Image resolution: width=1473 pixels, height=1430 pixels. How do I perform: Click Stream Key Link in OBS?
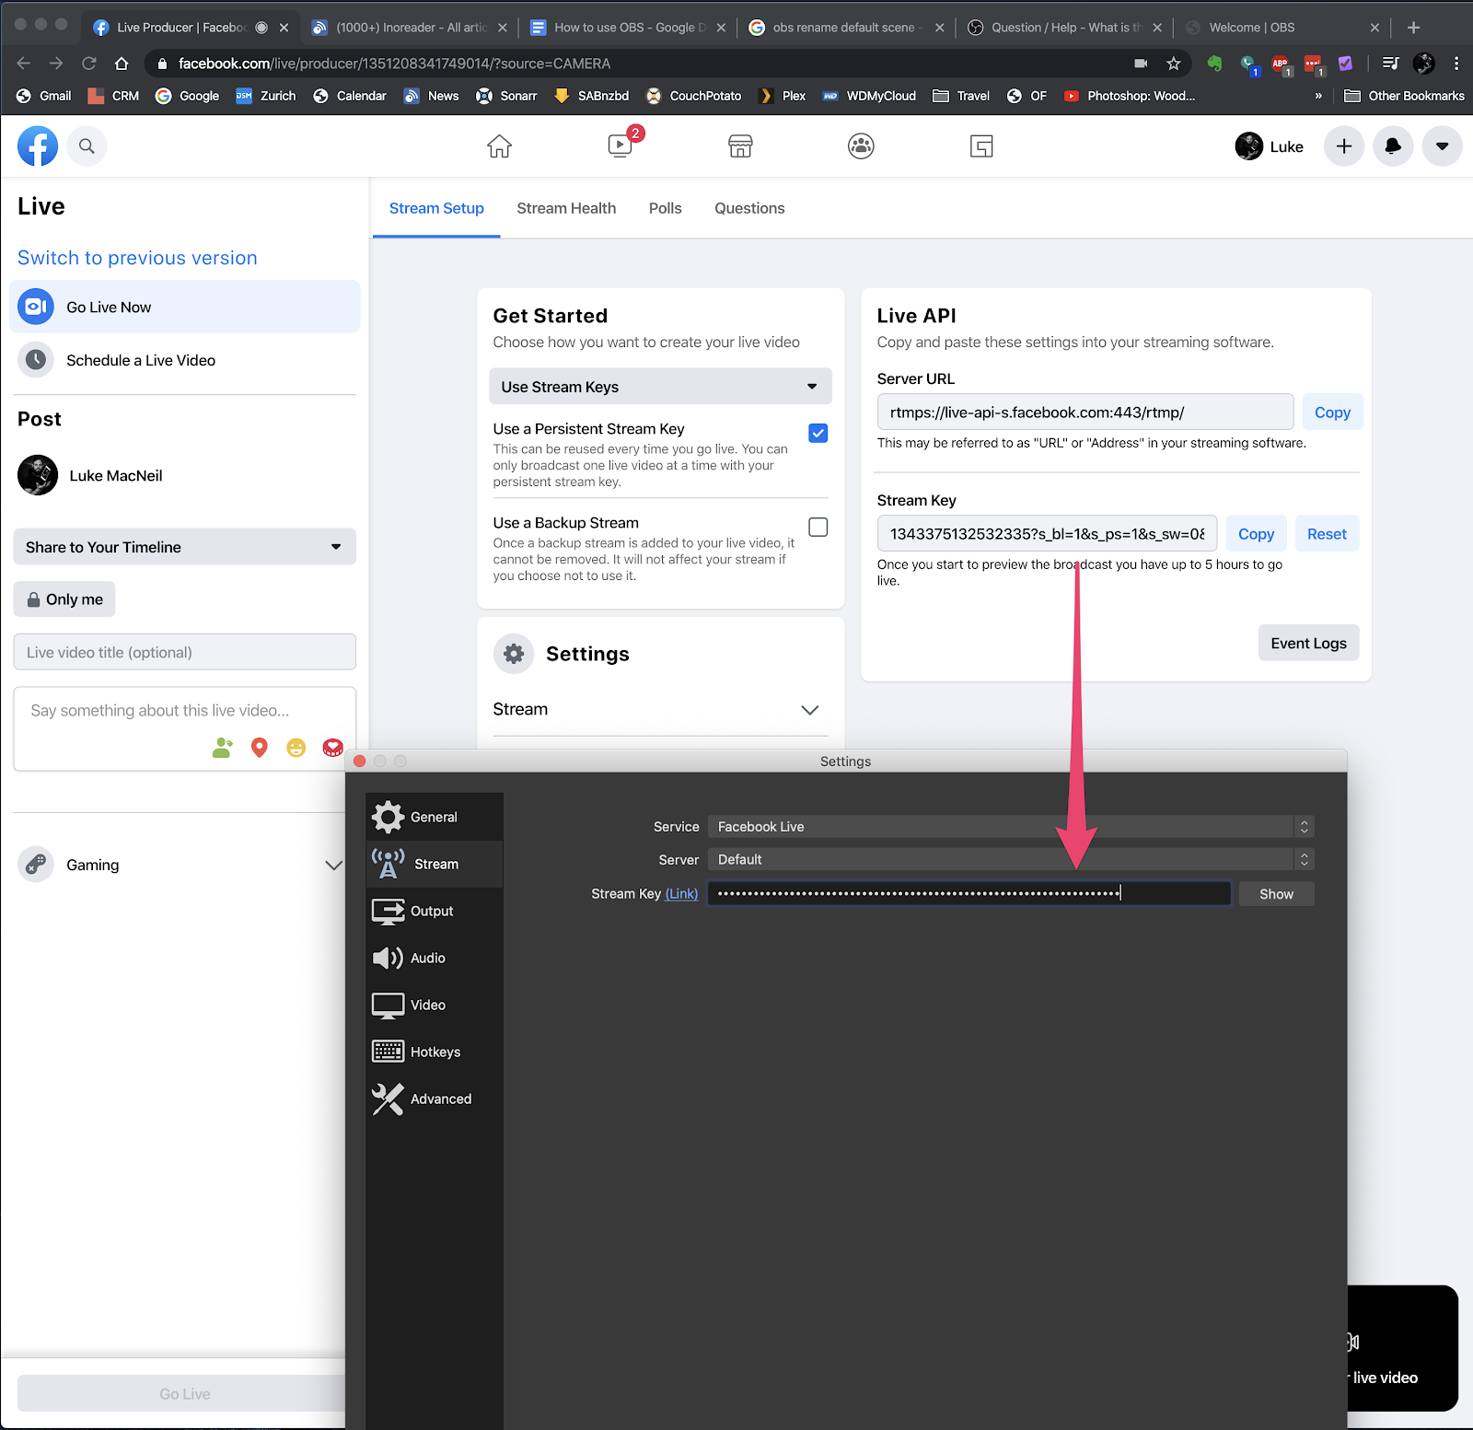pos(681,894)
